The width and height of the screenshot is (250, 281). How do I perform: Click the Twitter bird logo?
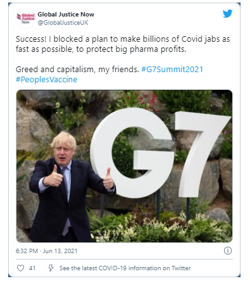click(x=227, y=14)
